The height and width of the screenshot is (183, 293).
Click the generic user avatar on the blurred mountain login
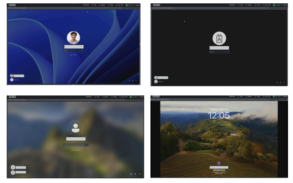pyautogui.click(x=76, y=128)
